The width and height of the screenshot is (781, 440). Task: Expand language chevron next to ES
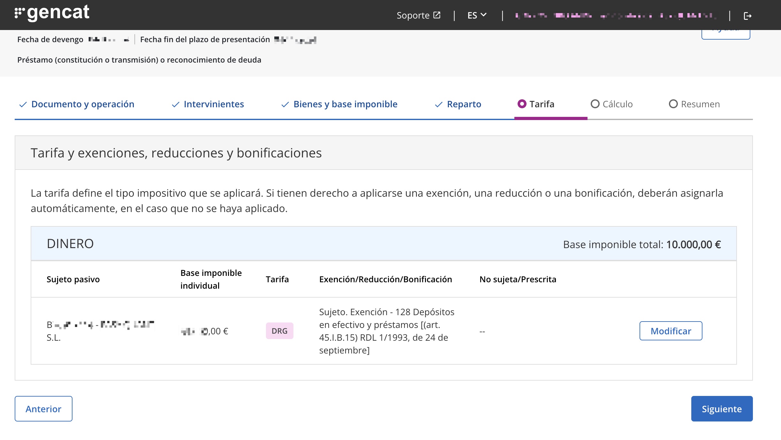click(484, 15)
